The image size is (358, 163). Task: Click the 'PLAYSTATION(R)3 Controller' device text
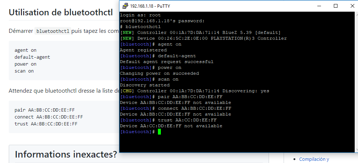pyautogui.click(x=249, y=38)
